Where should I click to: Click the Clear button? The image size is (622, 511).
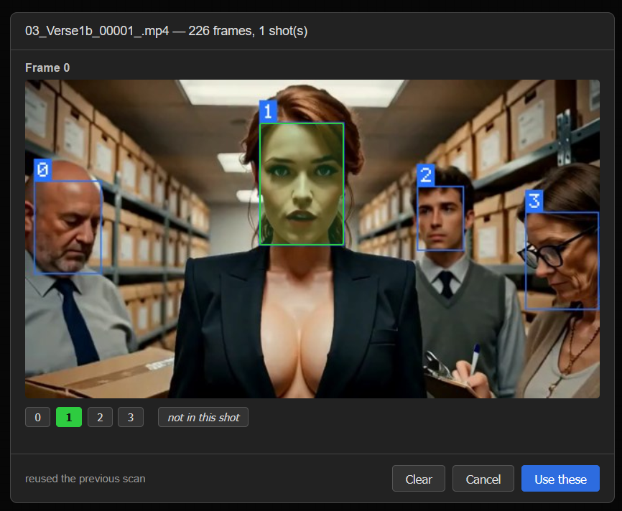pos(419,479)
